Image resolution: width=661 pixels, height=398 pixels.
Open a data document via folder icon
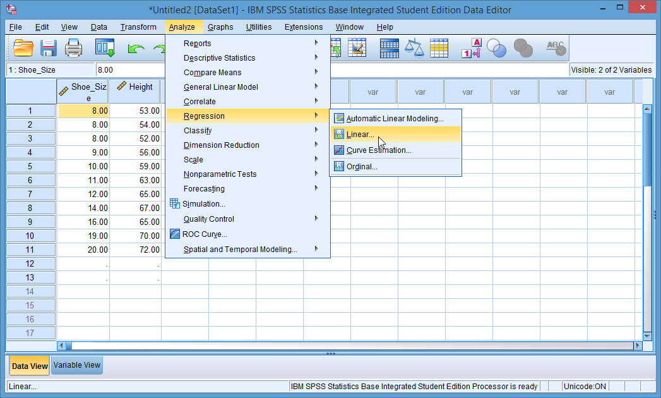point(23,48)
